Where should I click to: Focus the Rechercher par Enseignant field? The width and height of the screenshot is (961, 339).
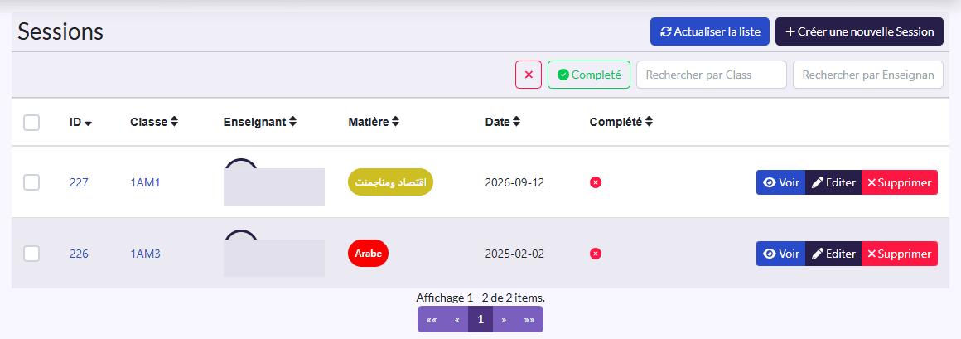pyautogui.click(x=868, y=75)
